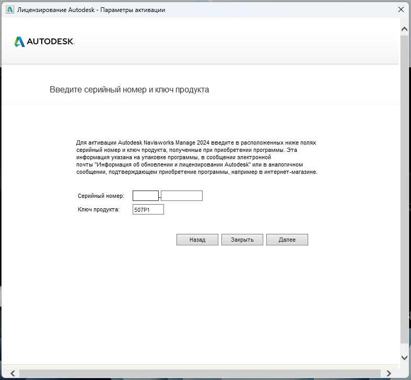Click the label Ключ продукта:
The image size is (411, 380).
(x=99, y=209)
